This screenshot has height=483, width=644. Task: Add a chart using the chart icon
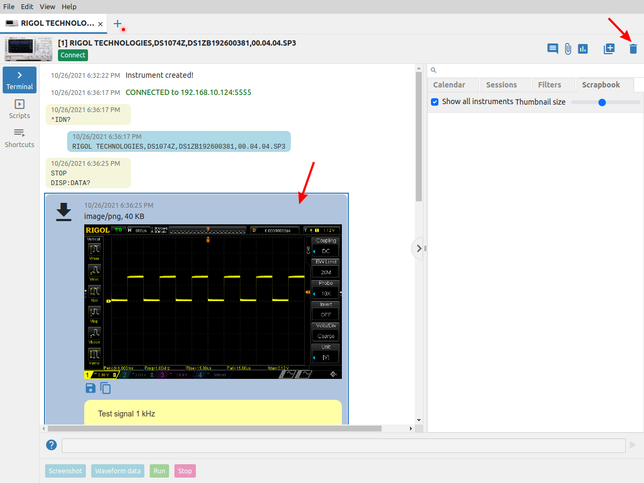(583, 49)
